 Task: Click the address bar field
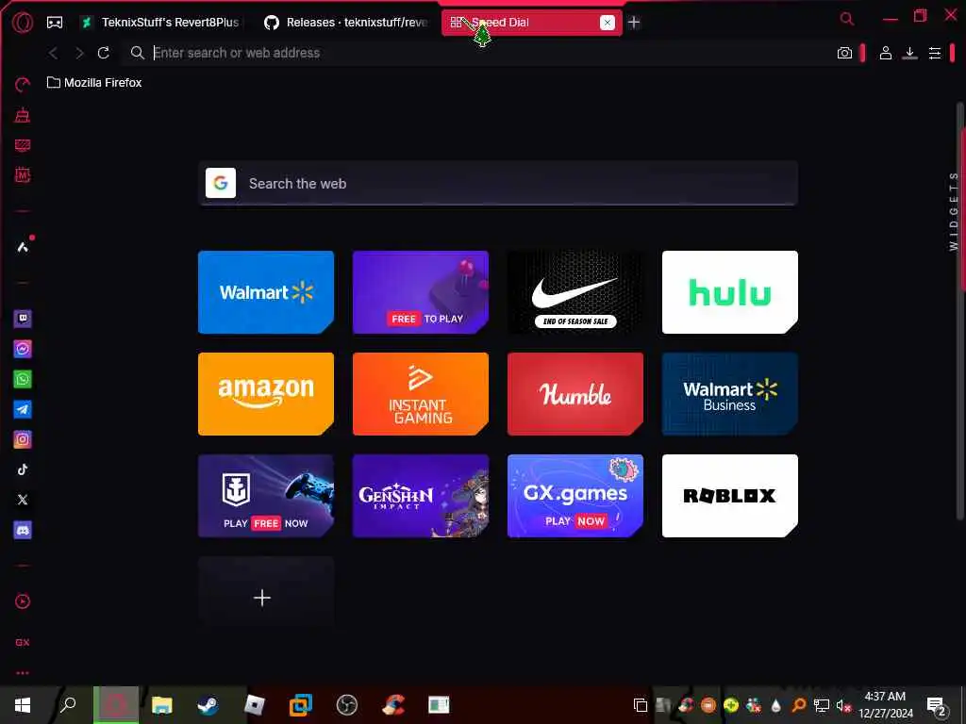click(x=480, y=53)
